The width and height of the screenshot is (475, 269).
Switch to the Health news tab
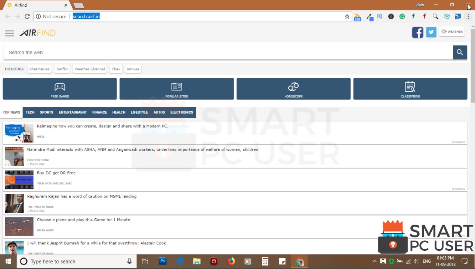119,113
